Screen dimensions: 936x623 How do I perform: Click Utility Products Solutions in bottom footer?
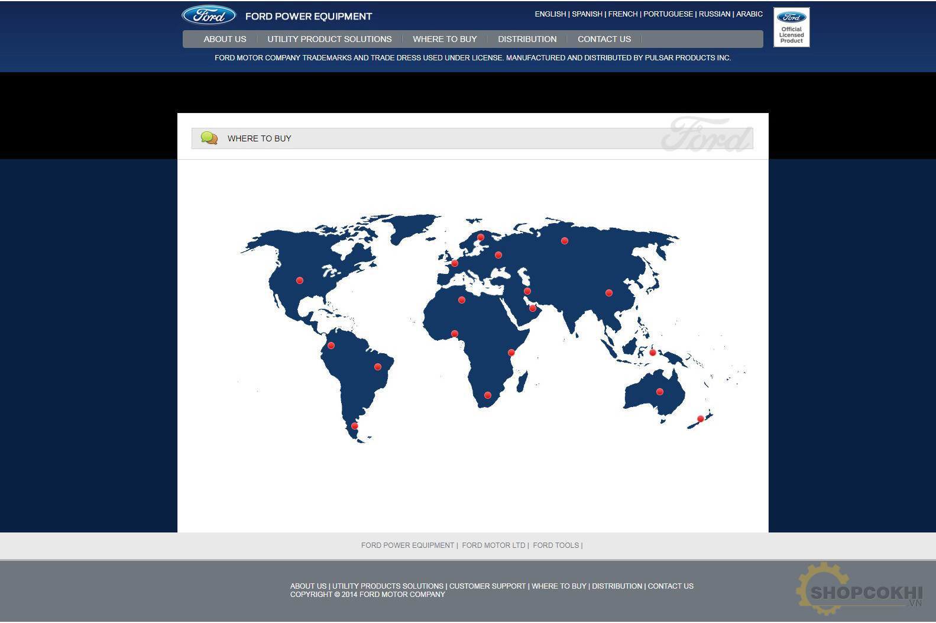point(388,586)
